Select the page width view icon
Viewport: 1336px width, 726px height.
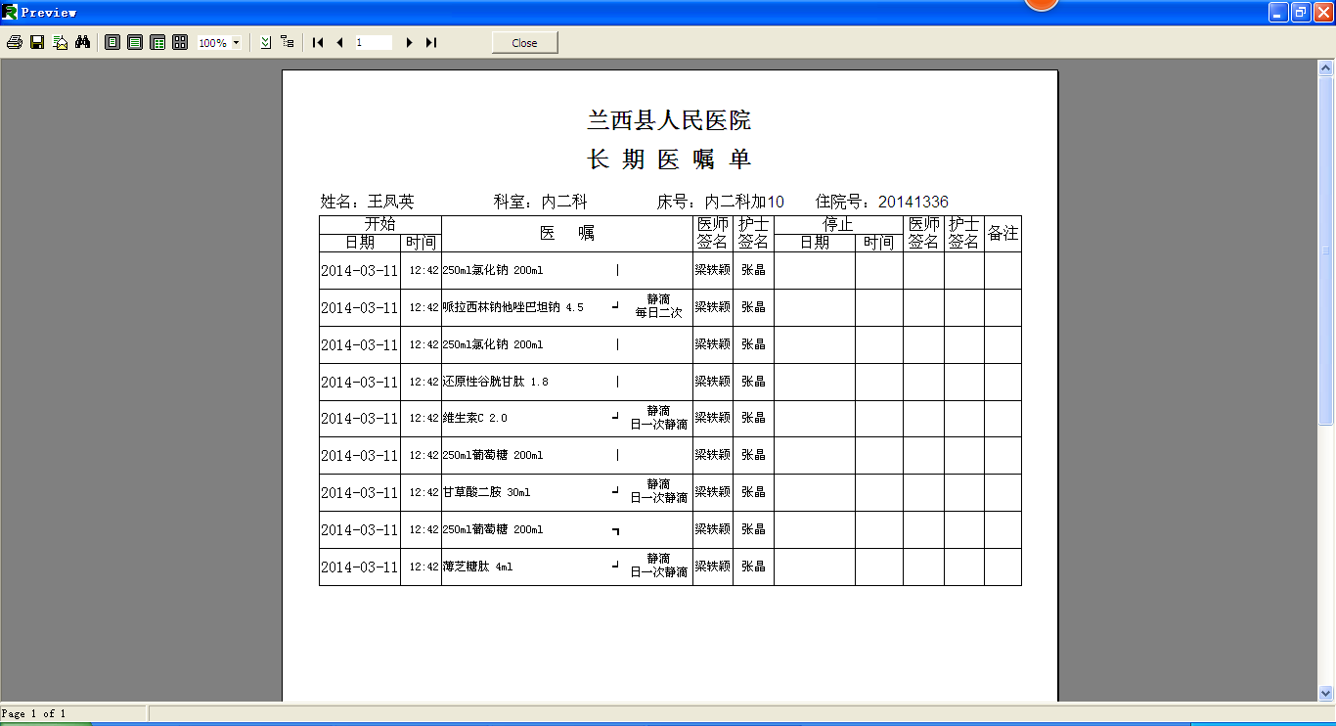pos(135,43)
